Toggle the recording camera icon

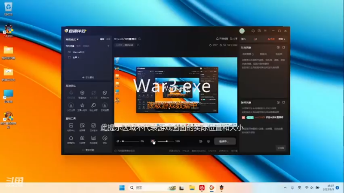pos(200,142)
